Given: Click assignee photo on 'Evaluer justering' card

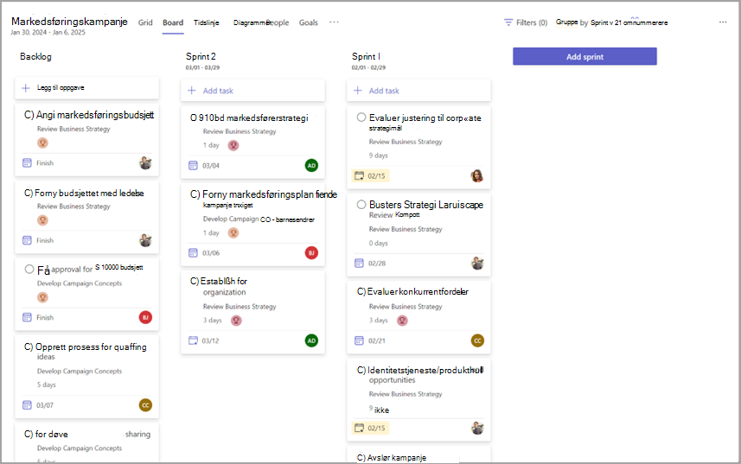Looking at the screenshot, I should [x=477, y=175].
